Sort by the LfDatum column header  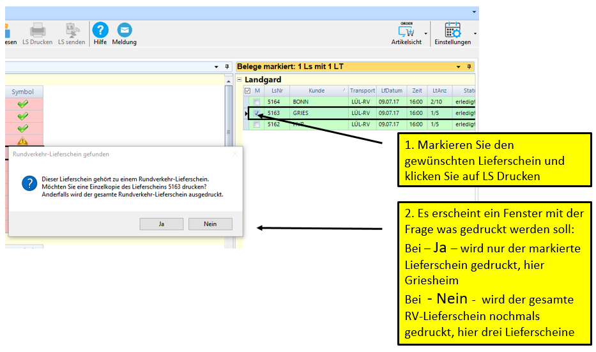tap(390, 91)
